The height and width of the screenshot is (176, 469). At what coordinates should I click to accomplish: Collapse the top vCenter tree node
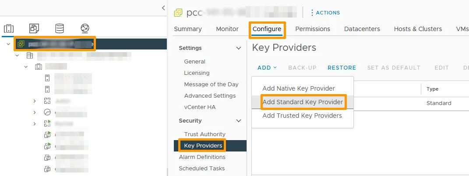(8, 44)
